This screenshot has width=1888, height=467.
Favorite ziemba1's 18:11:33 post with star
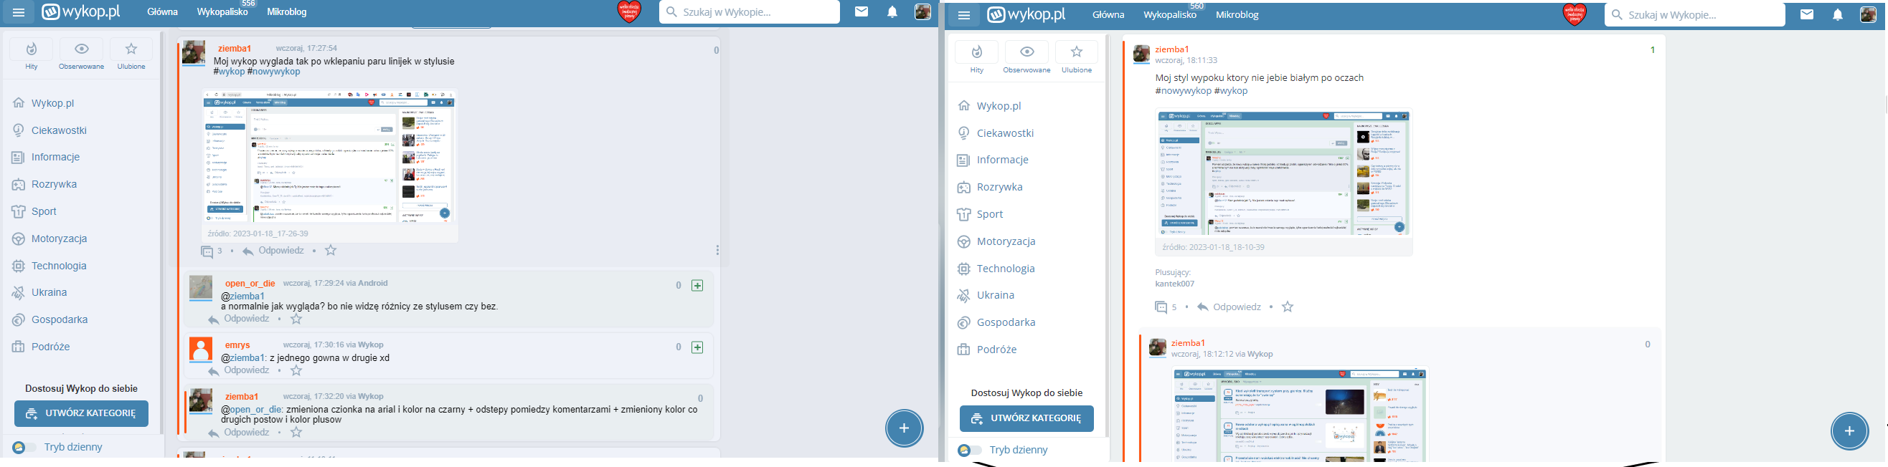point(1288,307)
